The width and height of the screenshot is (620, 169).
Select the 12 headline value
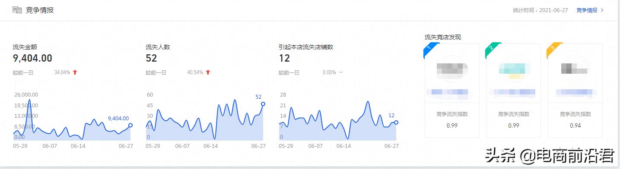(x=284, y=58)
